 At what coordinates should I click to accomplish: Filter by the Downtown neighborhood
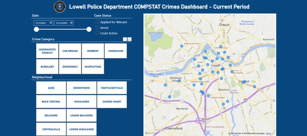pos(82,88)
